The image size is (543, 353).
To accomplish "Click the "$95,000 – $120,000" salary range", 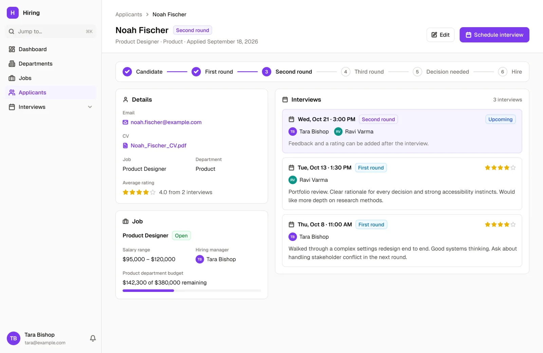I will [x=149, y=259].
